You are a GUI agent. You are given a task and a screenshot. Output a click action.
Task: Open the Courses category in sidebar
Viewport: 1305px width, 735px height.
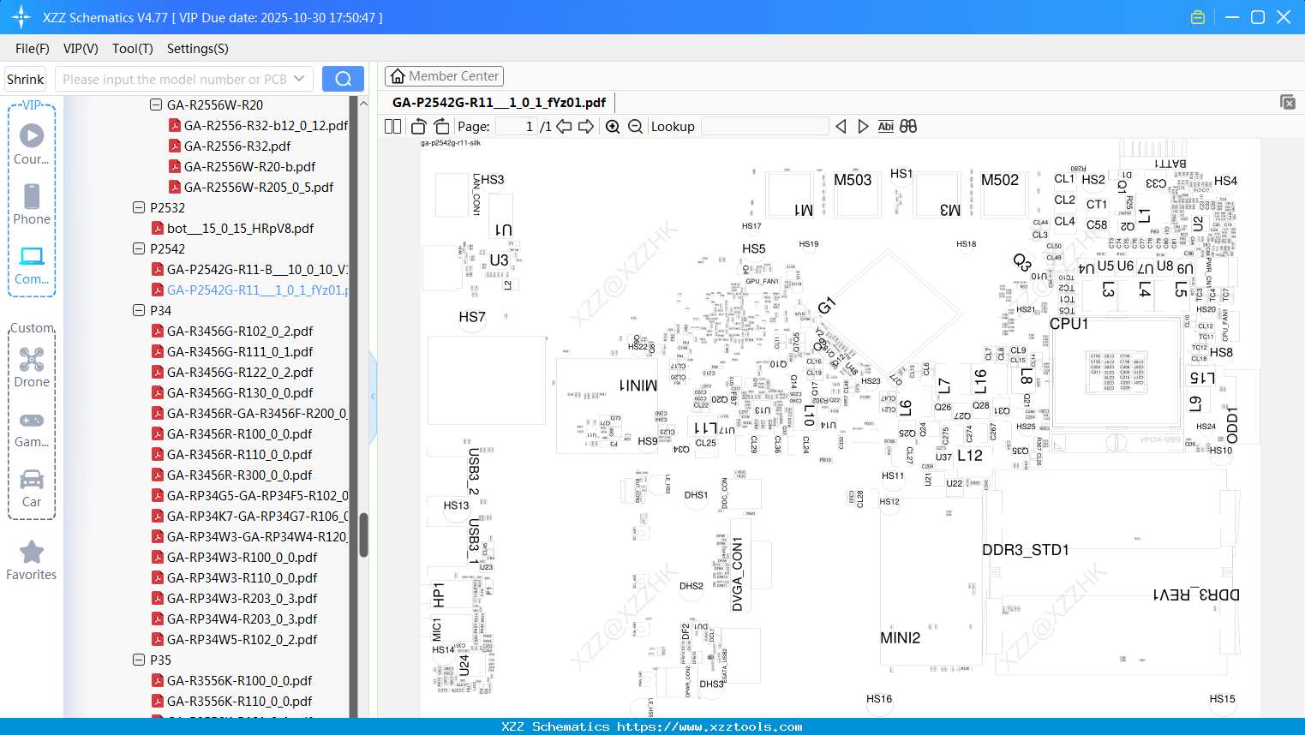[32, 144]
